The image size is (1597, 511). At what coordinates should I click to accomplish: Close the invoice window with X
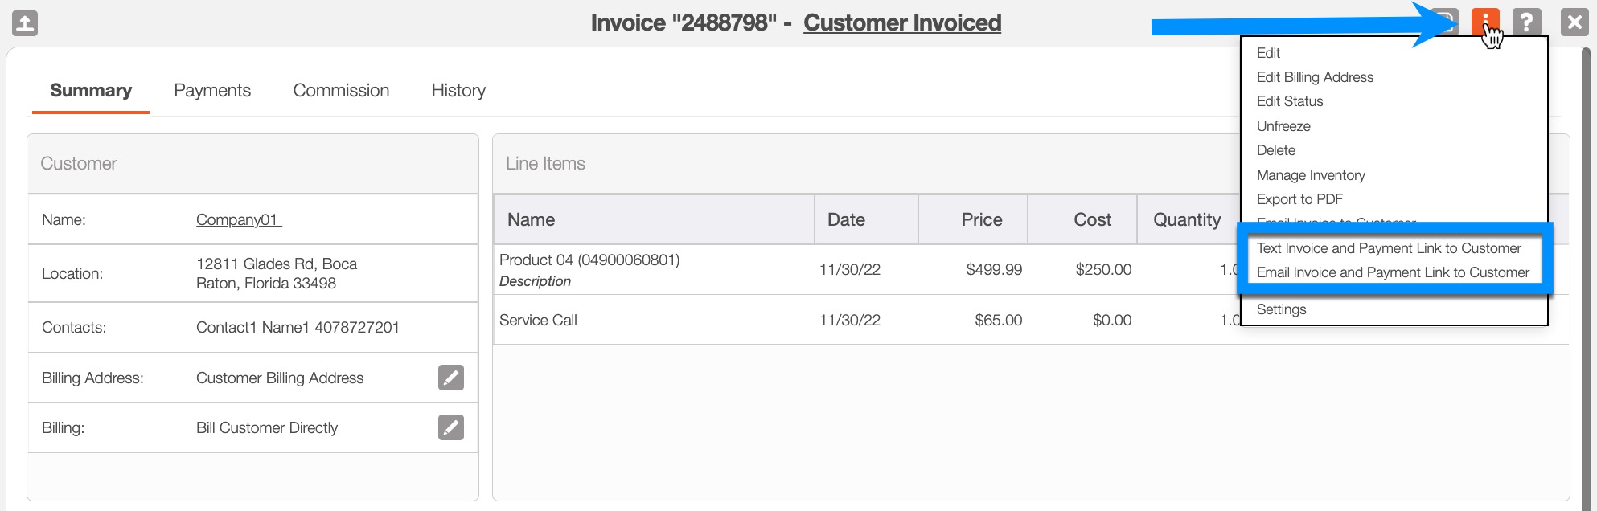1574,22
